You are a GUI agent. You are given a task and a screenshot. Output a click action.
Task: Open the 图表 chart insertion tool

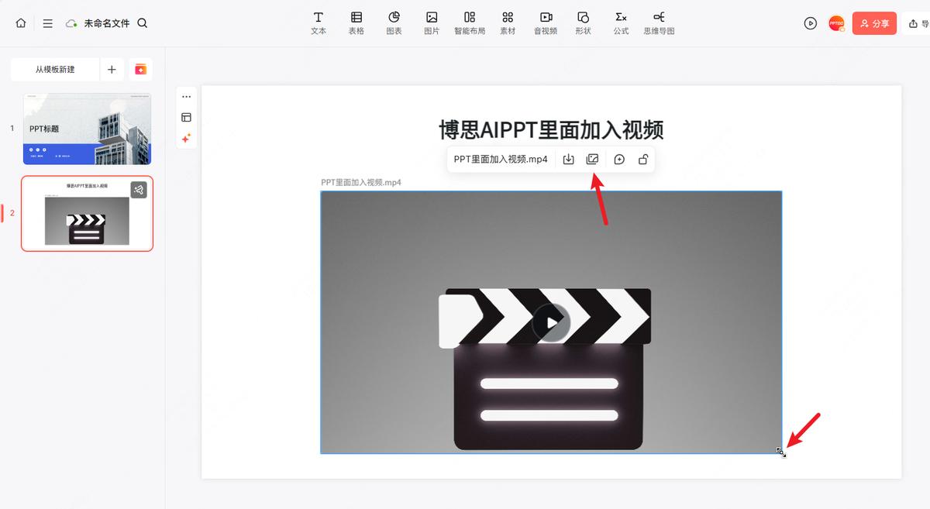point(394,21)
